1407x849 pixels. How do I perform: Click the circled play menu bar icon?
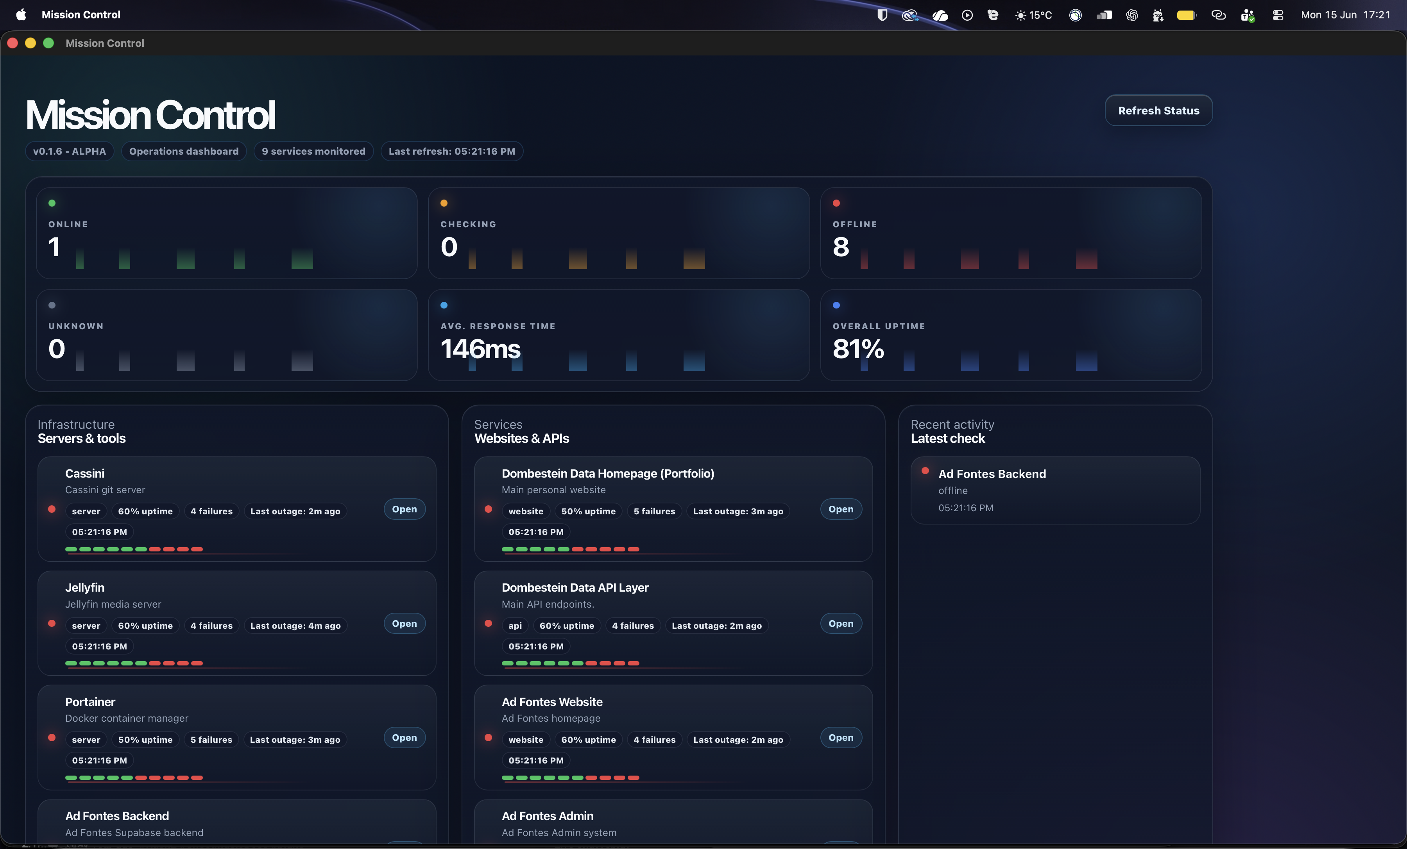[x=967, y=15]
